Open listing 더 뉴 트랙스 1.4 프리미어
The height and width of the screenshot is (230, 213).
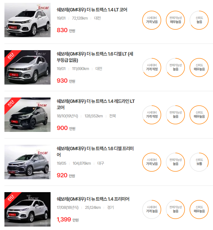93,199
